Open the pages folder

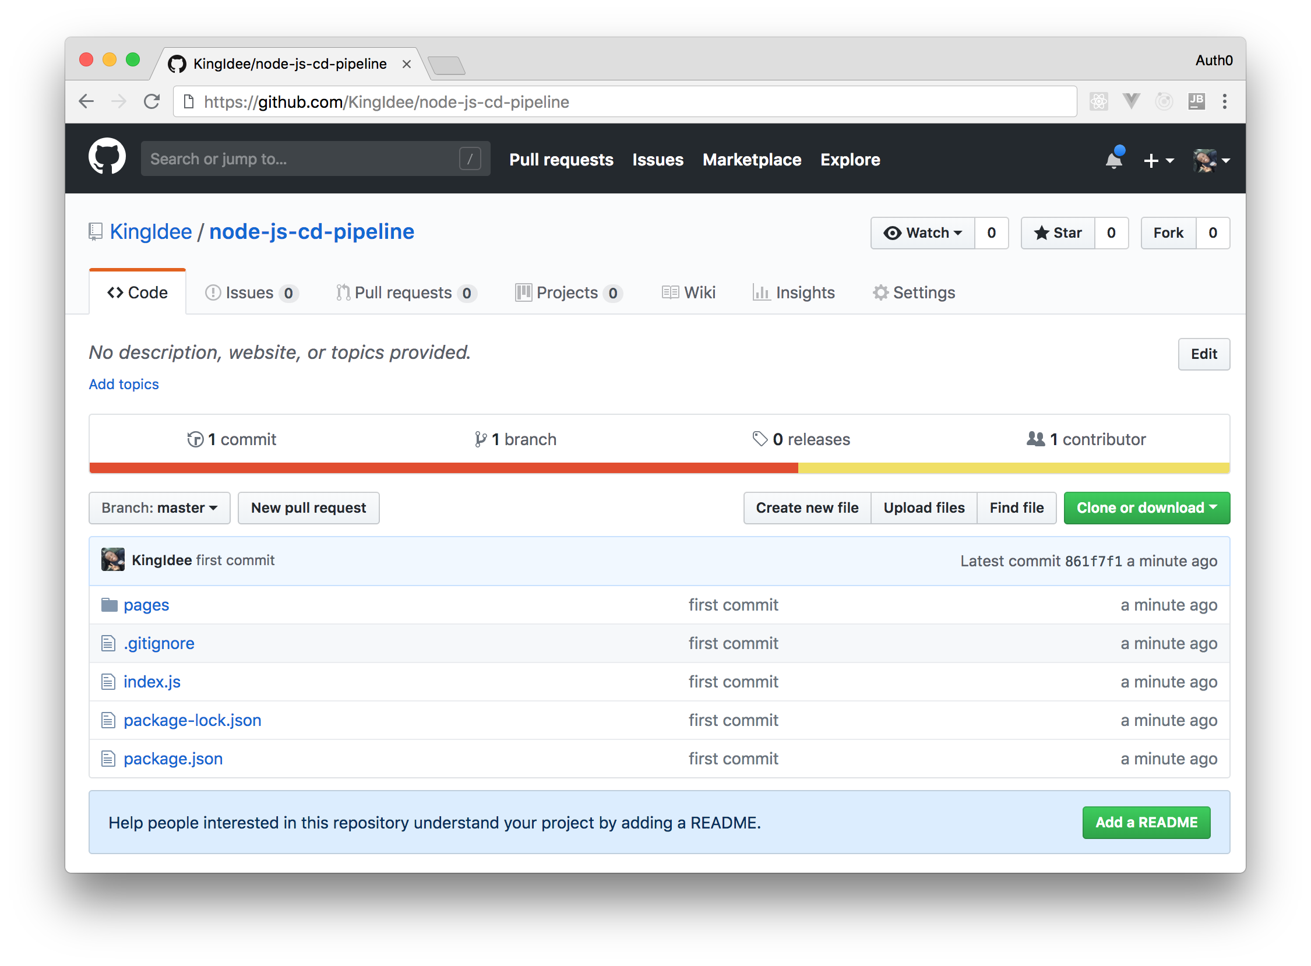[146, 605]
